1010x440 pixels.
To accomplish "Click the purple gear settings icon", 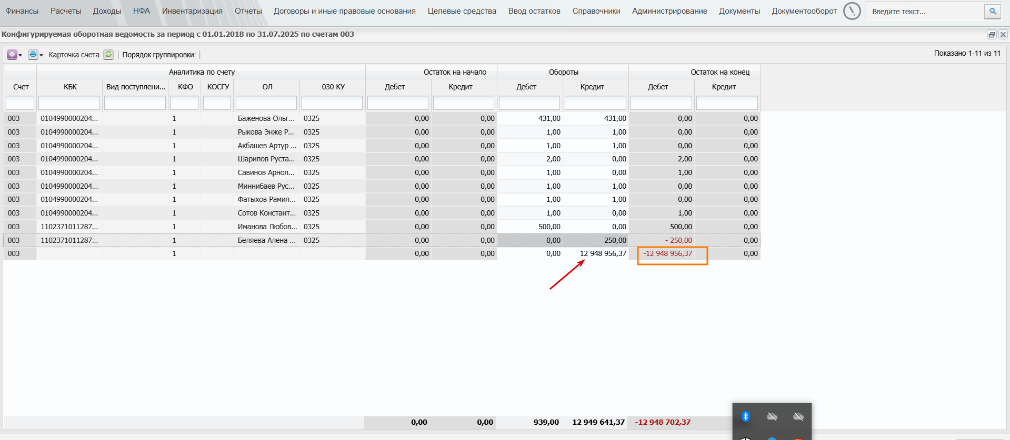I will pyautogui.click(x=12, y=54).
